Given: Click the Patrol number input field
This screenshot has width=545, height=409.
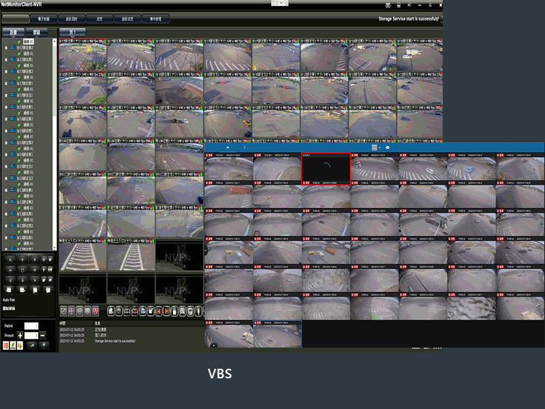Looking at the screenshot, I should (x=31, y=326).
